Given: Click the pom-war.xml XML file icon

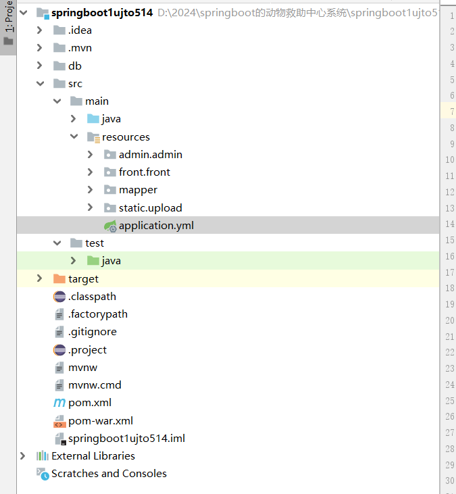Looking at the screenshot, I should tap(59, 421).
